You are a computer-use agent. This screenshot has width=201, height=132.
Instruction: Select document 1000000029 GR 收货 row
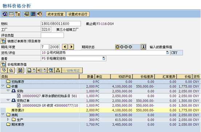[100, 106]
